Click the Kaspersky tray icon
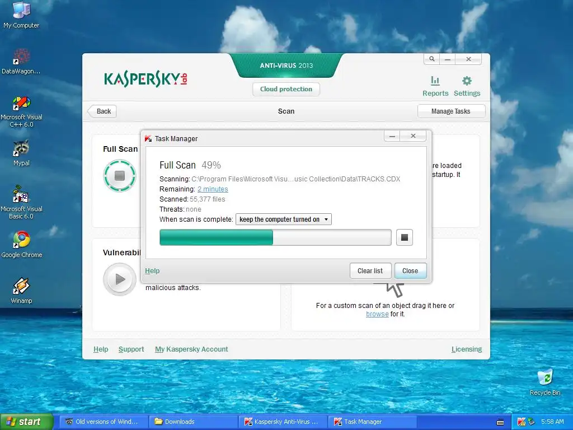573x430 pixels. (x=521, y=422)
